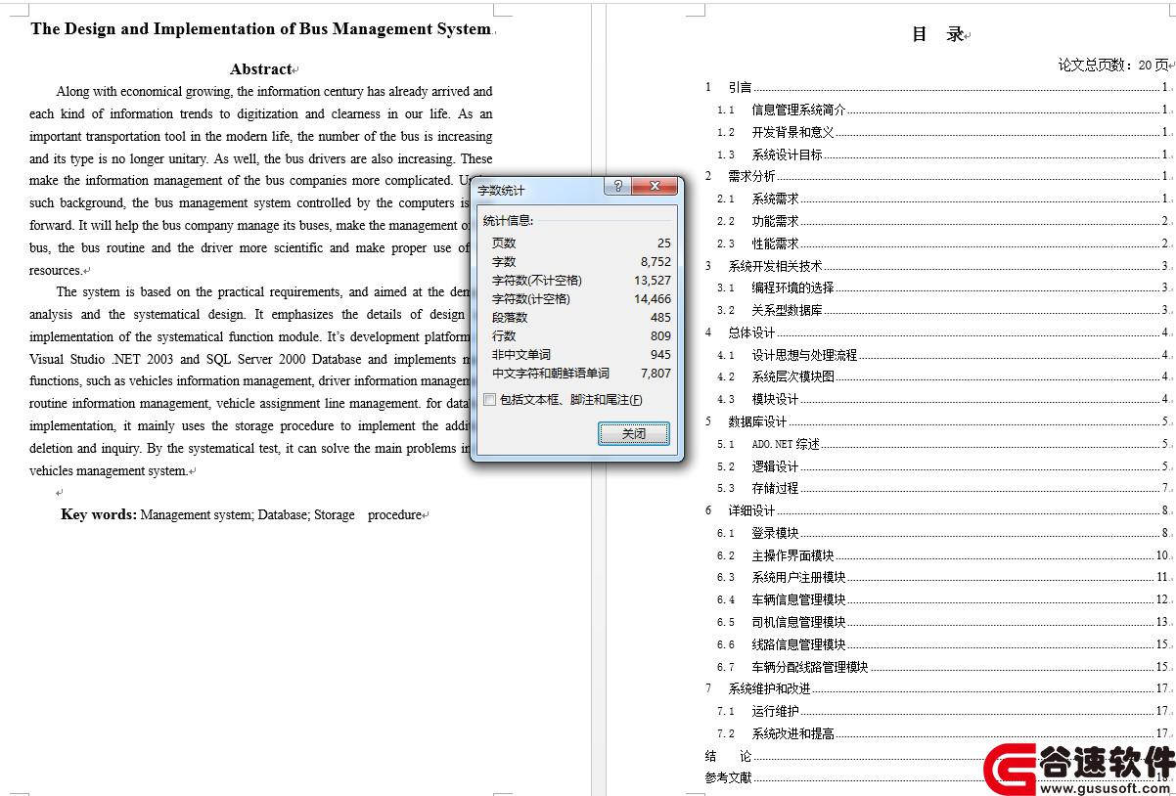This screenshot has height=796, width=1176.
Task: Click contents entry '1.3 系统设计目标'
Action: point(943,155)
